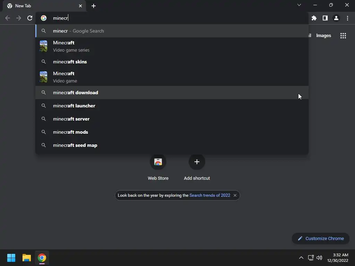Click the Chrome taskbar icon

tap(42, 258)
